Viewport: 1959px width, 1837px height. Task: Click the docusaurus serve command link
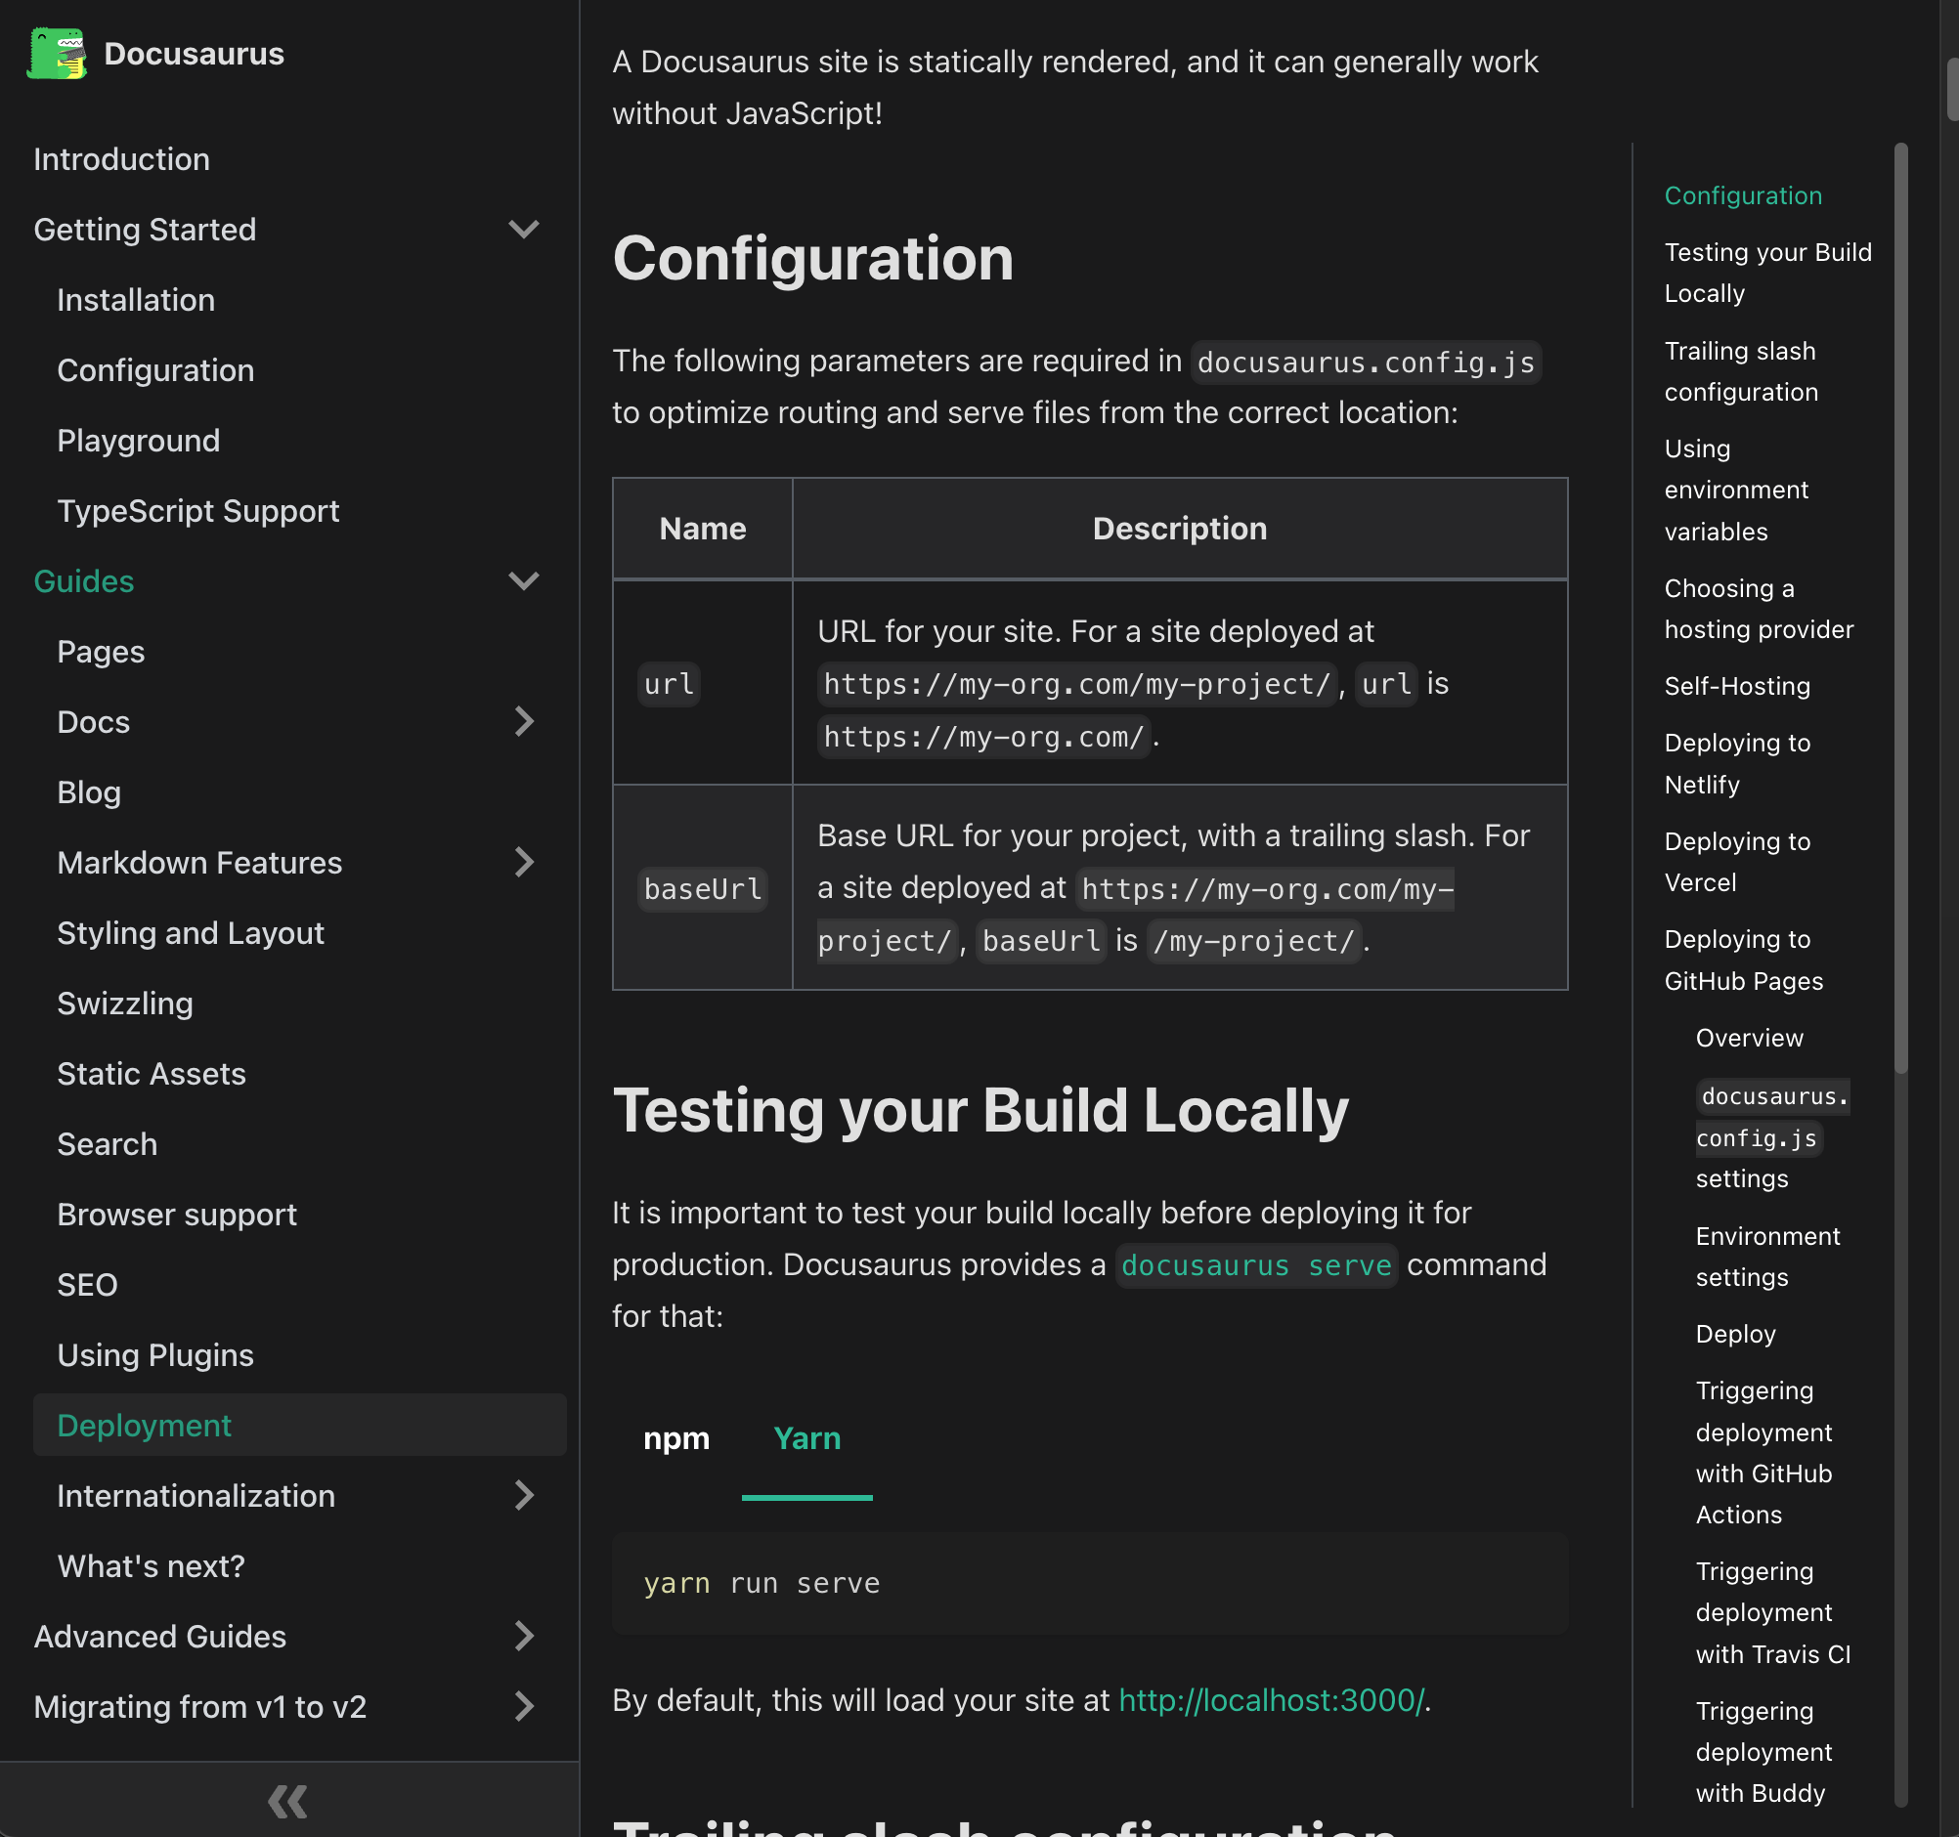tap(1255, 1264)
